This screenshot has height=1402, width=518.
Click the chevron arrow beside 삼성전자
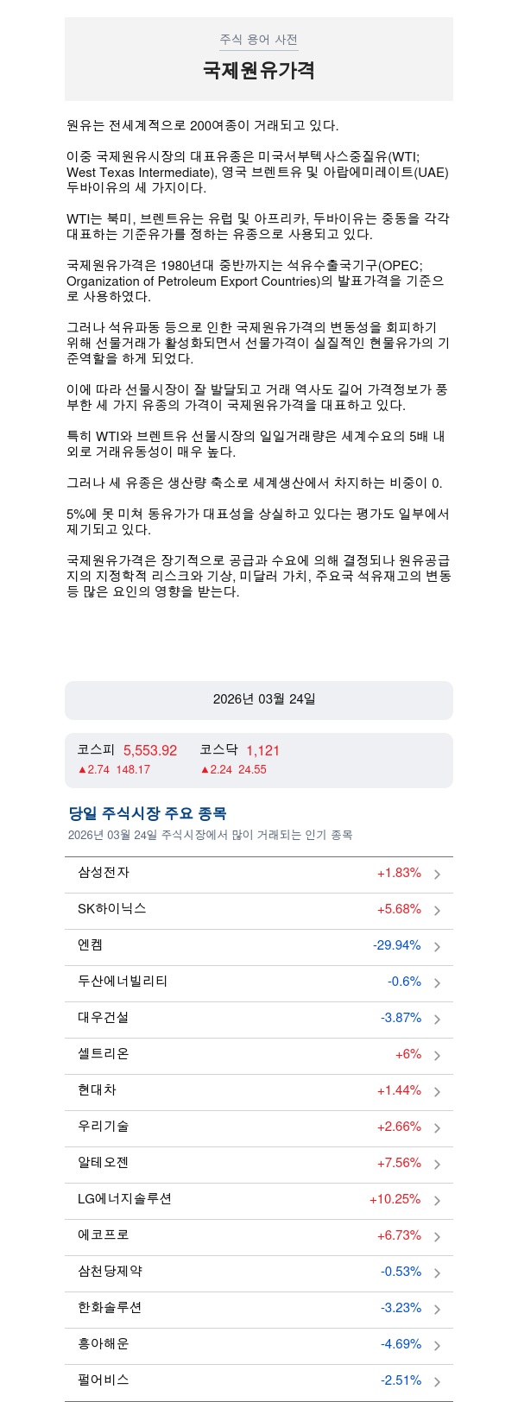pyautogui.click(x=437, y=875)
